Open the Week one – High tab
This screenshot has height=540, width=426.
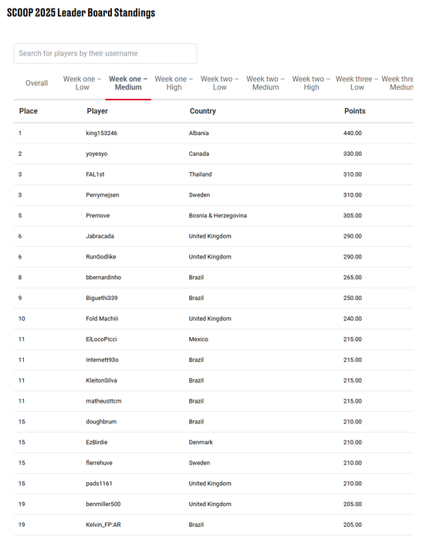(174, 83)
